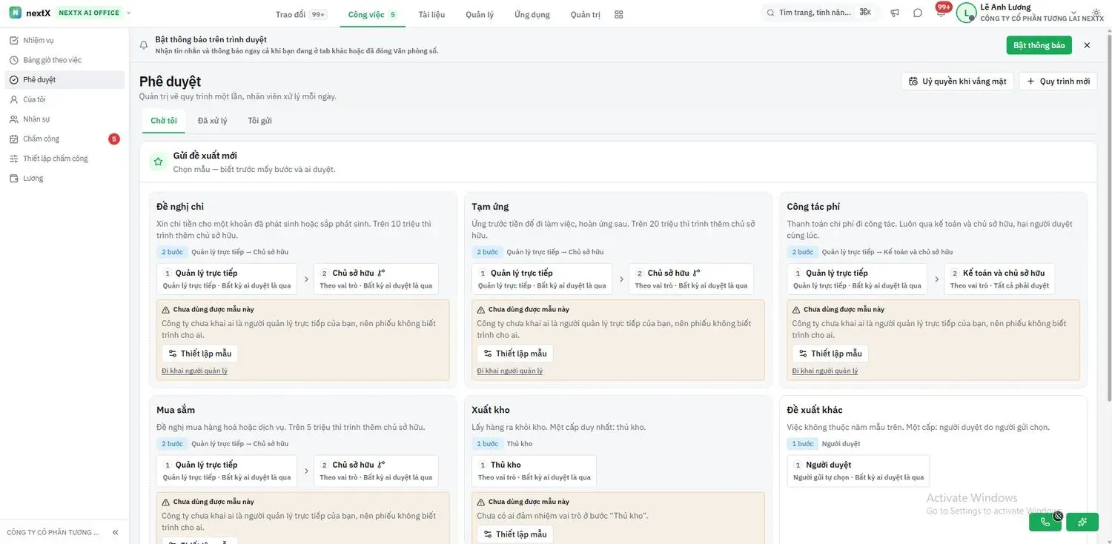Open the apps grid icon in top navigation
The width and height of the screenshot is (1112, 544).
(619, 14)
